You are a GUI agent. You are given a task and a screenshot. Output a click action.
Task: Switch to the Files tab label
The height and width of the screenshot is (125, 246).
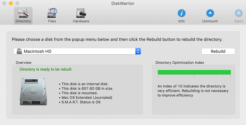(x=52, y=21)
